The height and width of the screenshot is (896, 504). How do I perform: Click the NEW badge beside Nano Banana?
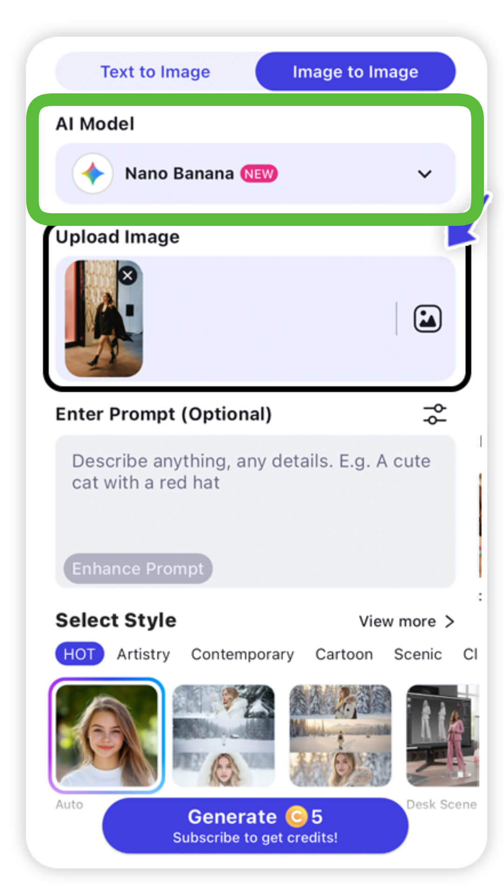pos(259,174)
